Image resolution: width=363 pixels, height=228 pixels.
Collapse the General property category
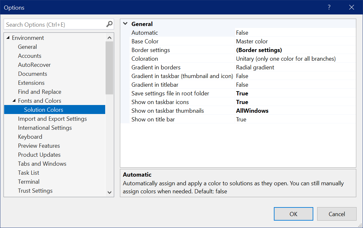(x=125, y=24)
